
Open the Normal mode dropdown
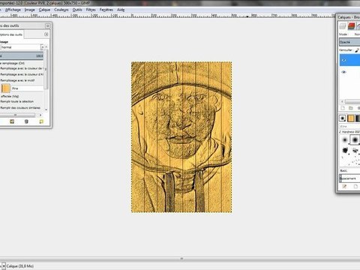(22, 47)
